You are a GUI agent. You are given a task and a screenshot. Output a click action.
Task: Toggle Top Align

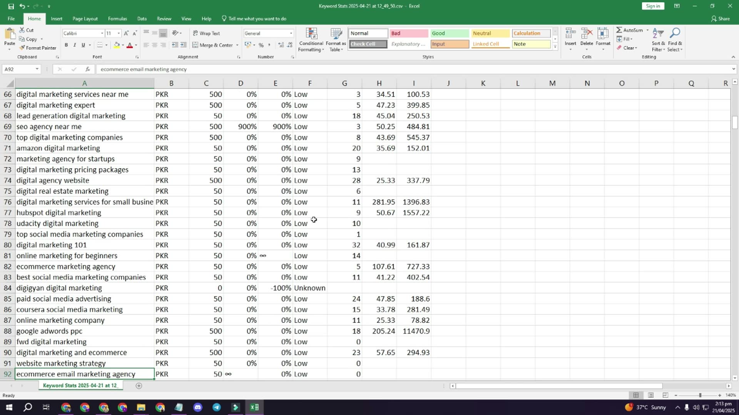tap(146, 33)
